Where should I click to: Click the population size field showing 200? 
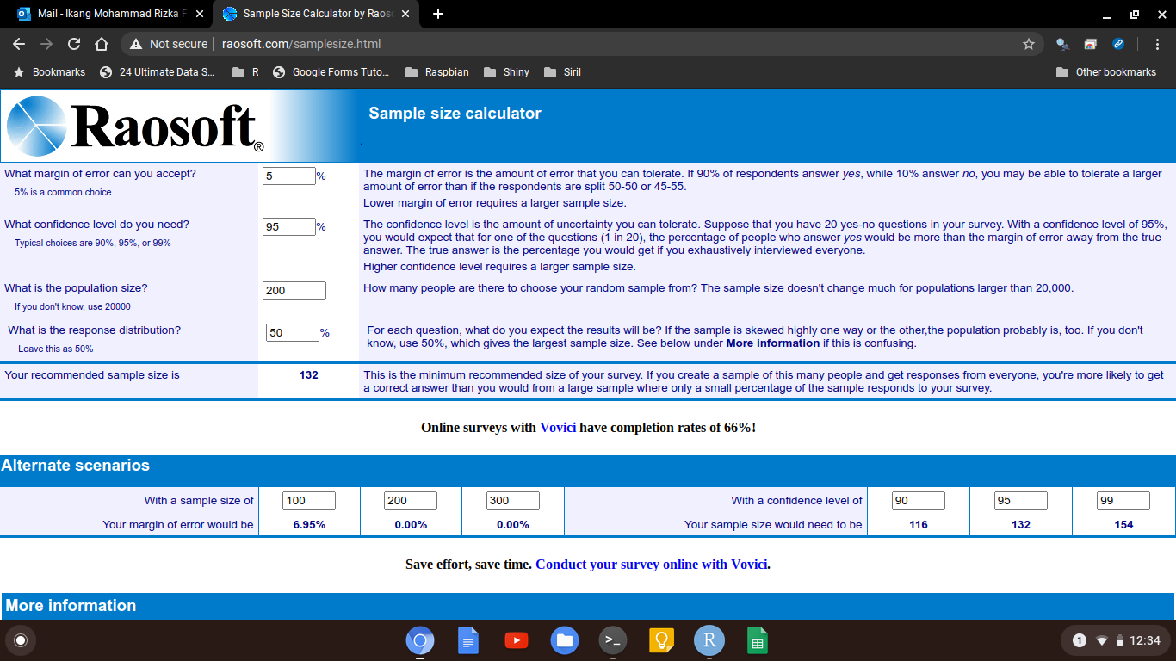tap(294, 291)
